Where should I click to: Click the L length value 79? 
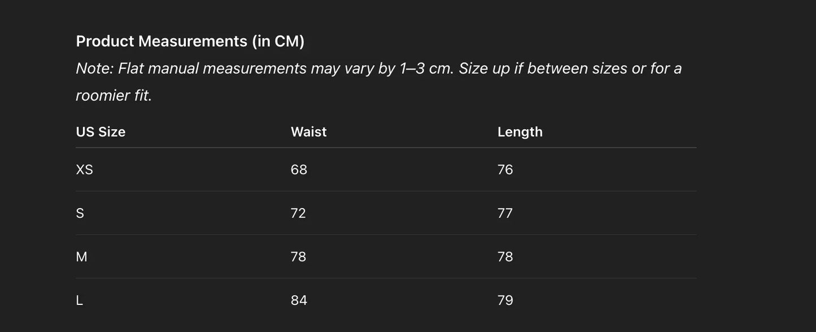[505, 300]
